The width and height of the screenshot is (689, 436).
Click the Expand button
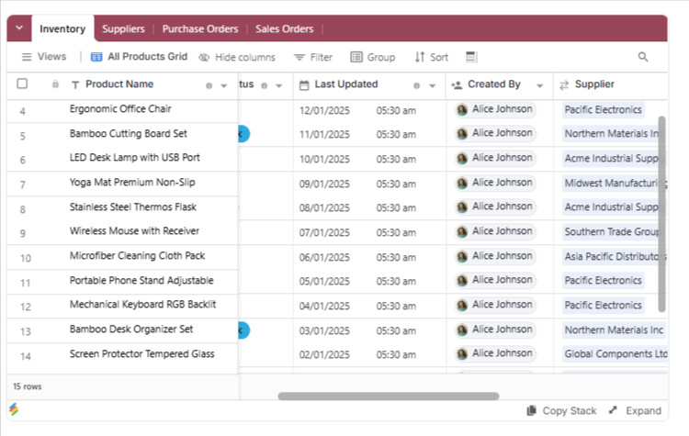coord(635,410)
